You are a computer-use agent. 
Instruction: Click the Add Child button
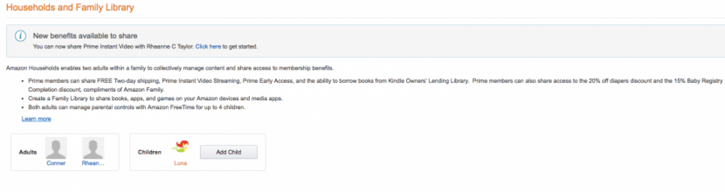[228, 152]
